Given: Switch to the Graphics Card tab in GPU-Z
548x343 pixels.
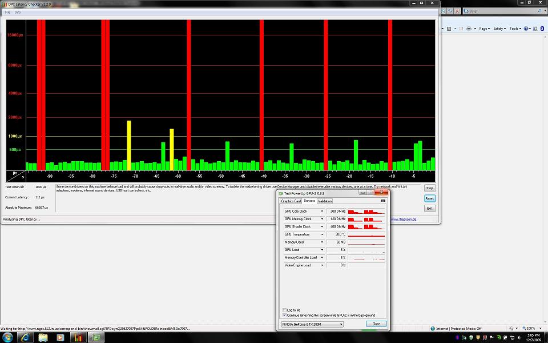Looking at the screenshot, I should click(291, 201).
